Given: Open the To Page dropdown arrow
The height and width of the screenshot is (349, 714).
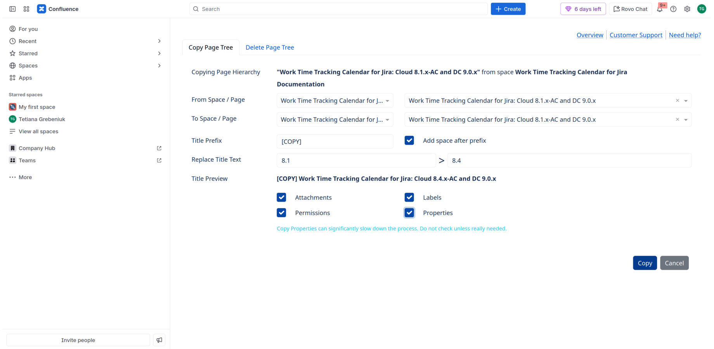Looking at the screenshot, I should [686, 120].
